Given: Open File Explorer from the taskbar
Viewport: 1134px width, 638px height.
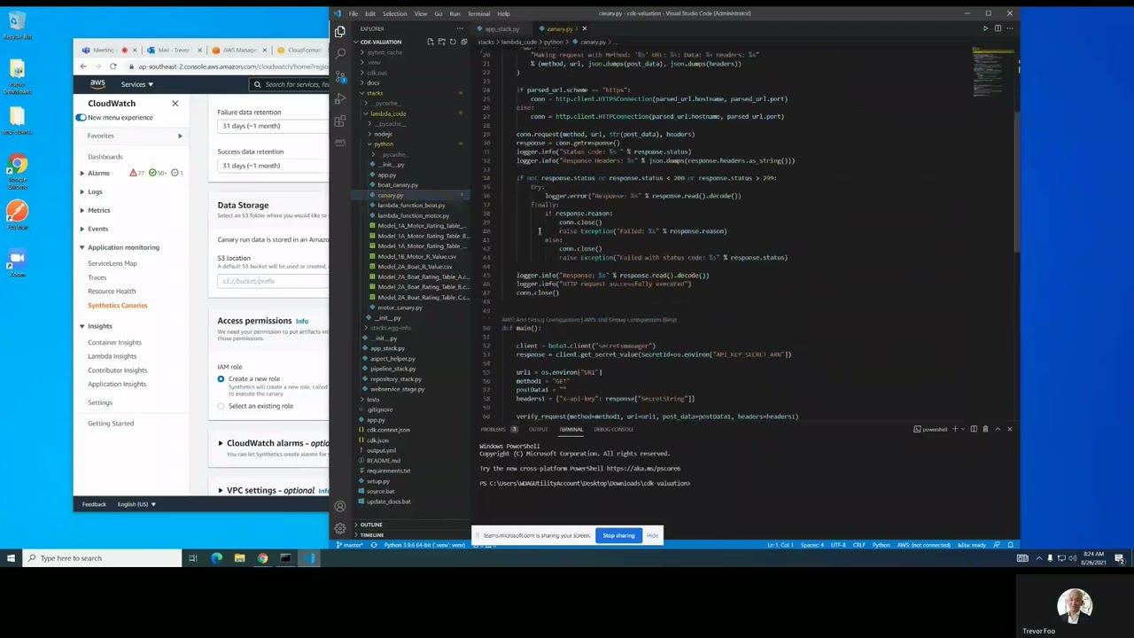Looking at the screenshot, I should tap(239, 558).
